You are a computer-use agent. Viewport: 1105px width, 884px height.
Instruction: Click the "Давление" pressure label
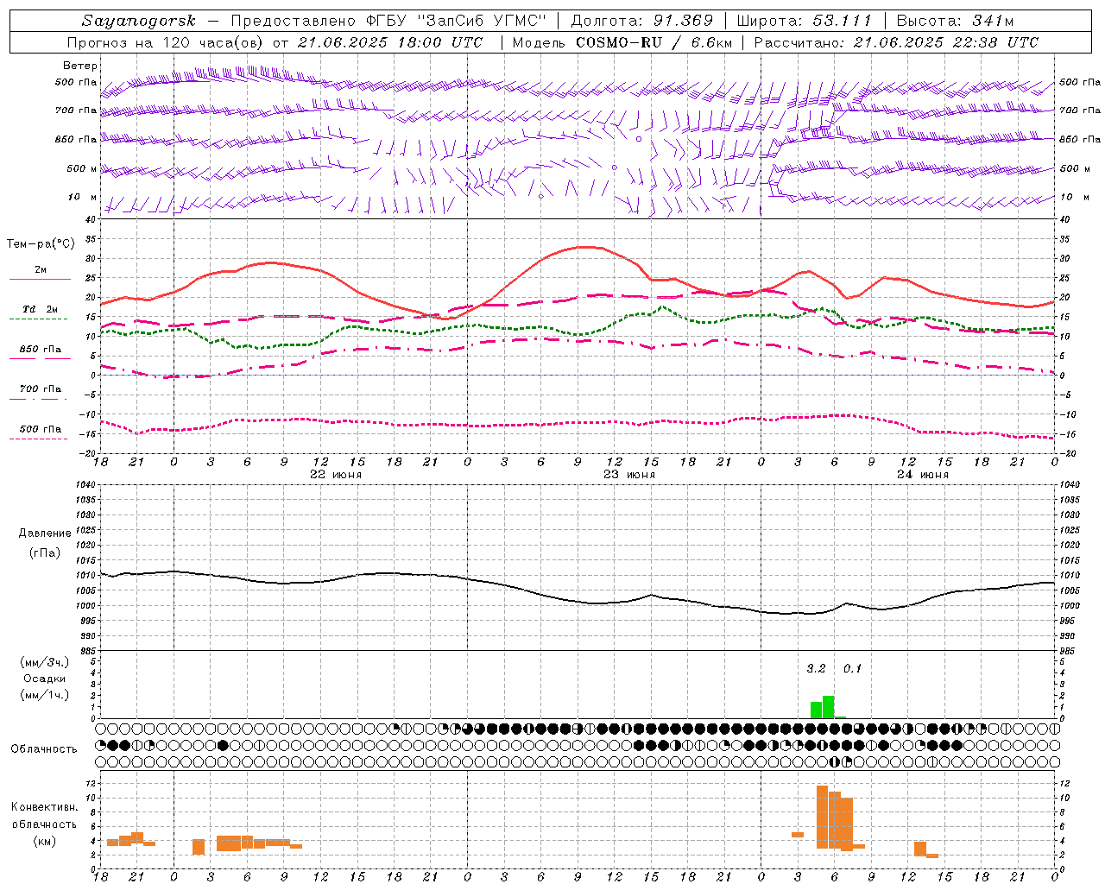[45, 534]
